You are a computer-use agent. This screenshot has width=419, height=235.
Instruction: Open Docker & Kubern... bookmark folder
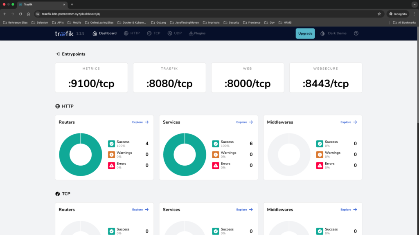[132, 23]
